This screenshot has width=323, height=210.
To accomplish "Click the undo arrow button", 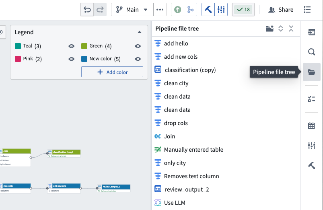I will pyautogui.click(x=87, y=10).
